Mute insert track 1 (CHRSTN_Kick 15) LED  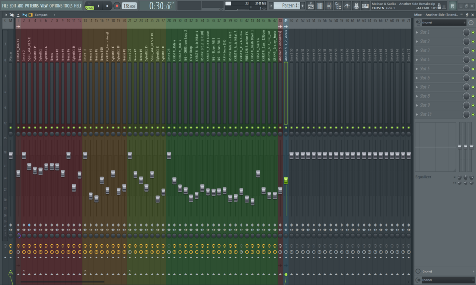(18, 127)
